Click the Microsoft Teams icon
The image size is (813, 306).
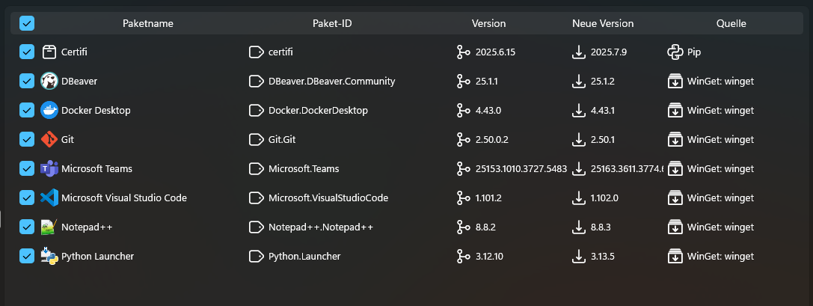point(49,169)
